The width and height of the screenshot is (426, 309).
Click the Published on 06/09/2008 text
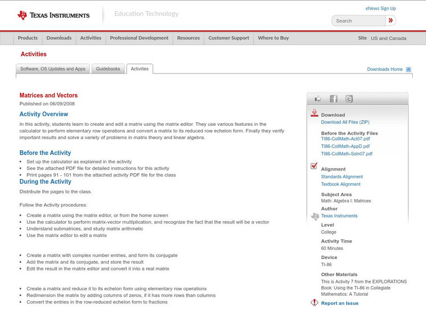[47, 104]
